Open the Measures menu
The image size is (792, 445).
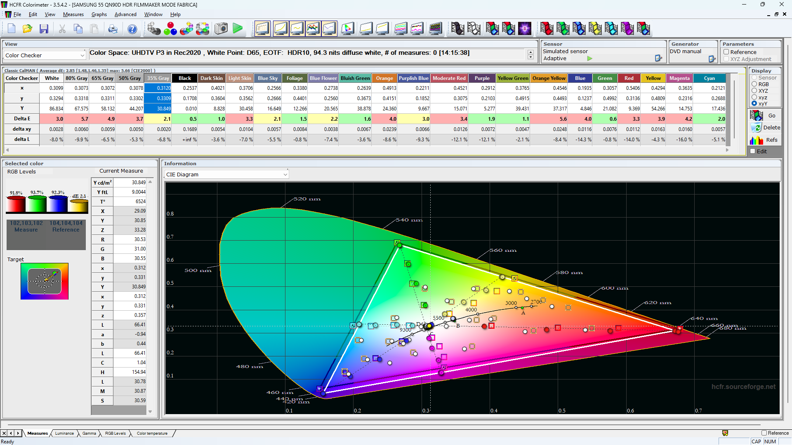[x=73, y=14]
